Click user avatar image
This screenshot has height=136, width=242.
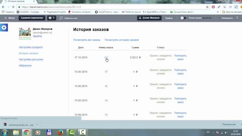[x=25, y=34]
